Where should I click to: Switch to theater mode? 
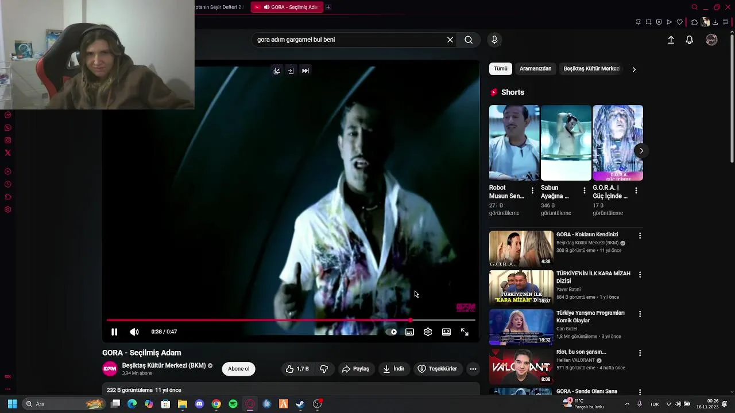coord(446,332)
